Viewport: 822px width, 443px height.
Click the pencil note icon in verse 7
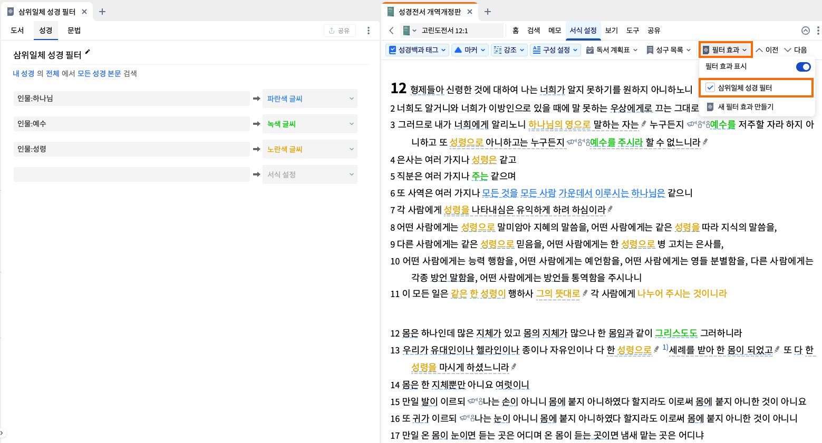611,209
